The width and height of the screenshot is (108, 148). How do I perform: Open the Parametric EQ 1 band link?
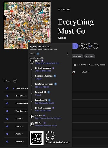38,95
